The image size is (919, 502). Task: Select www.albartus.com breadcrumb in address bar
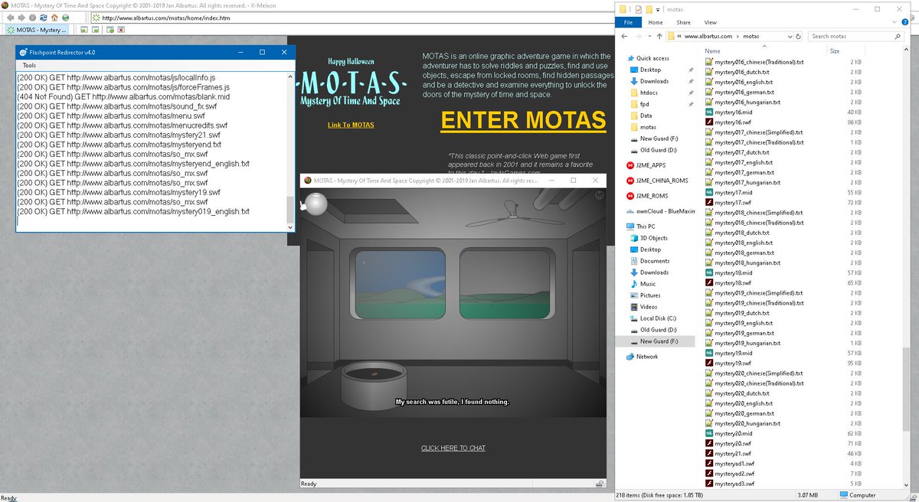point(708,36)
